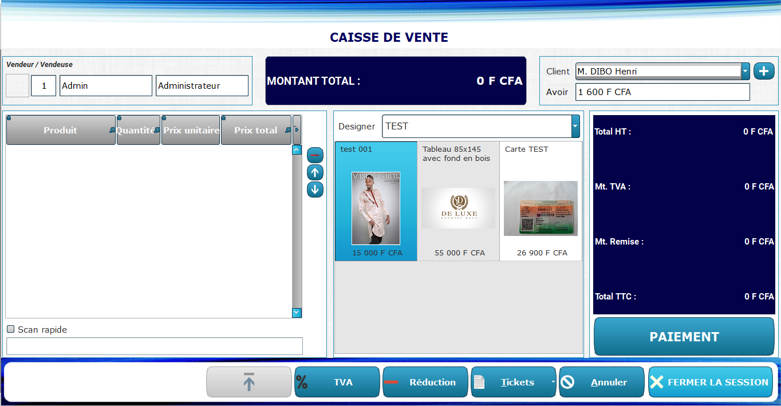Click the Prix total column header
Screen dimensions: 781x406
(x=255, y=131)
